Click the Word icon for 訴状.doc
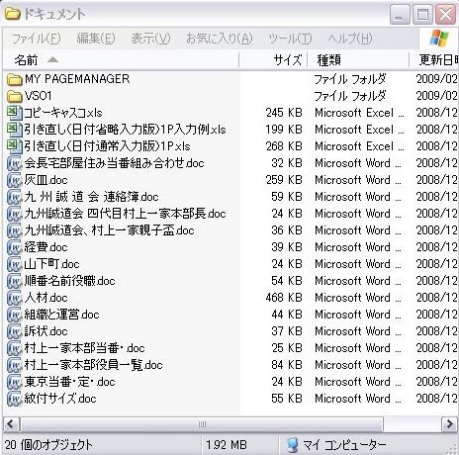 14,331
